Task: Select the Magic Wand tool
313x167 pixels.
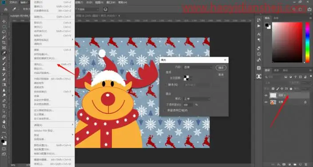Action: [x=4, y=37]
